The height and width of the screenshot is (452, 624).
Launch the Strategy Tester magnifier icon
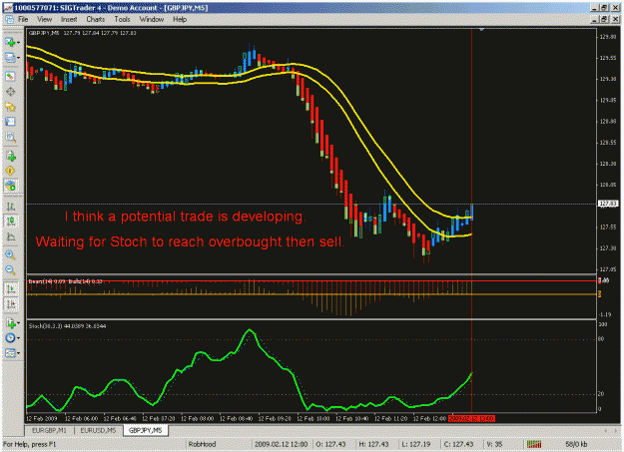point(10,138)
